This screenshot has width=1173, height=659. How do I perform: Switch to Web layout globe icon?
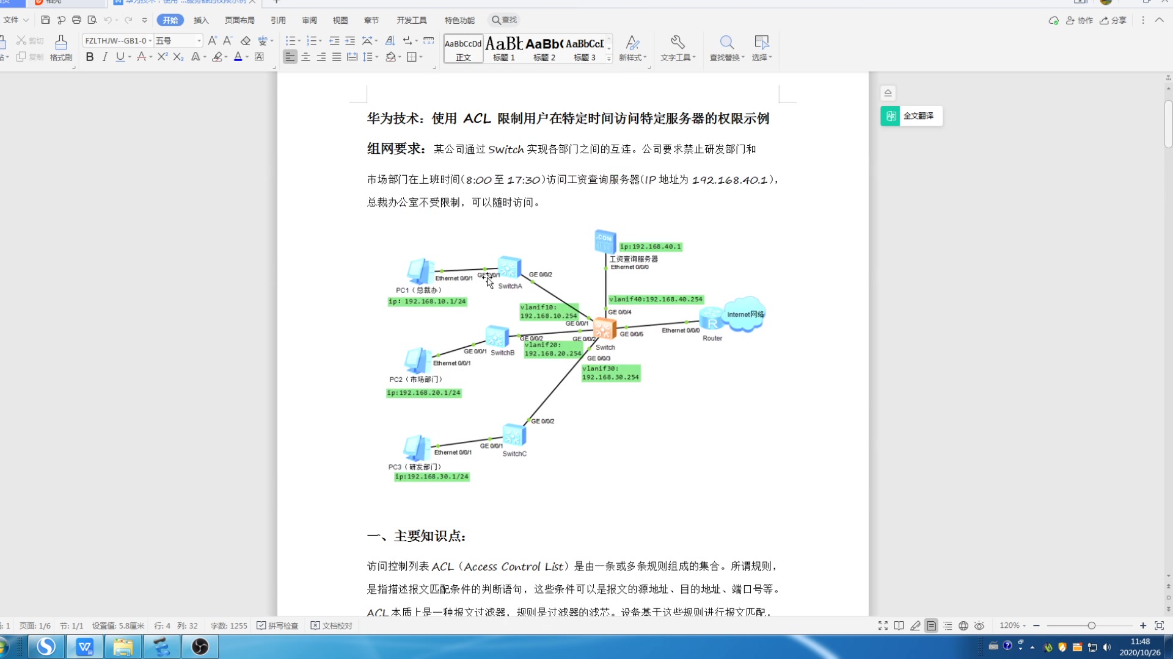pyautogui.click(x=963, y=625)
